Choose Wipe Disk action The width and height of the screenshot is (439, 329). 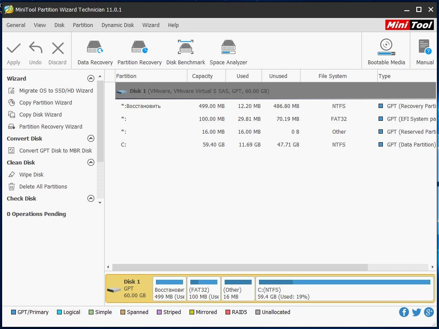31,175
